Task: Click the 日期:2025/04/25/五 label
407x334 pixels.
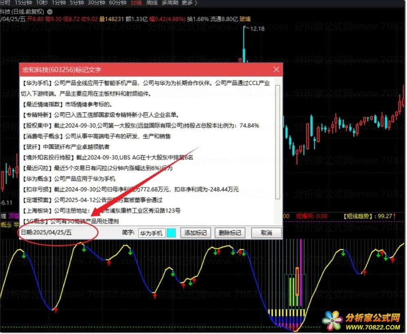Action: tap(46, 232)
